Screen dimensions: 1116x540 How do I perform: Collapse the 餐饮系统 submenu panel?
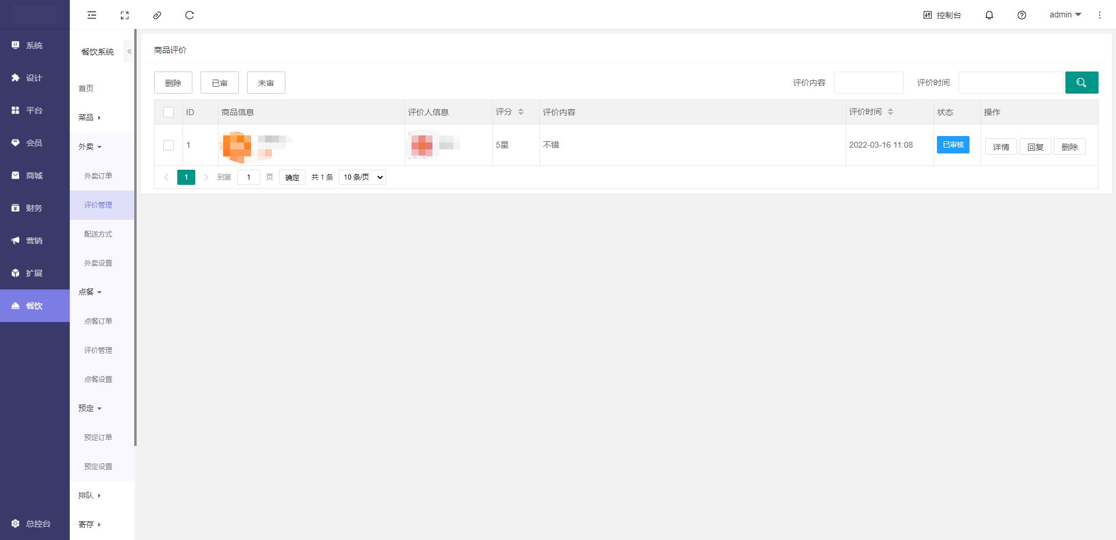pos(129,52)
